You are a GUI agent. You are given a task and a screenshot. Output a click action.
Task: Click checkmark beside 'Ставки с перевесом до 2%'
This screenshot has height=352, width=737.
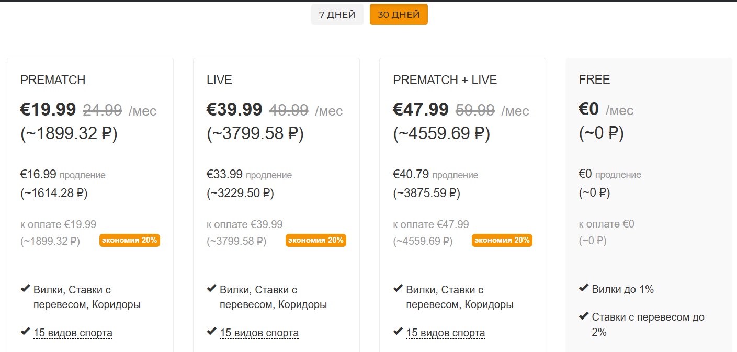coord(584,316)
